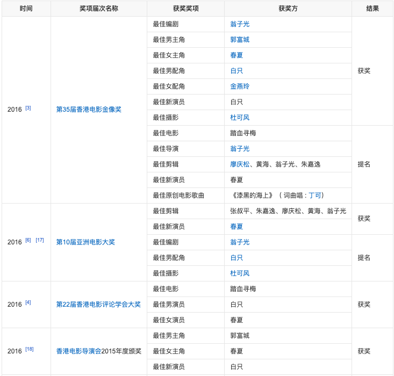Click 杜可风 in Asian Film Awards 最佳摄影 row
The width and height of the screenshot is (394, 376).
(x=240, y=273)
